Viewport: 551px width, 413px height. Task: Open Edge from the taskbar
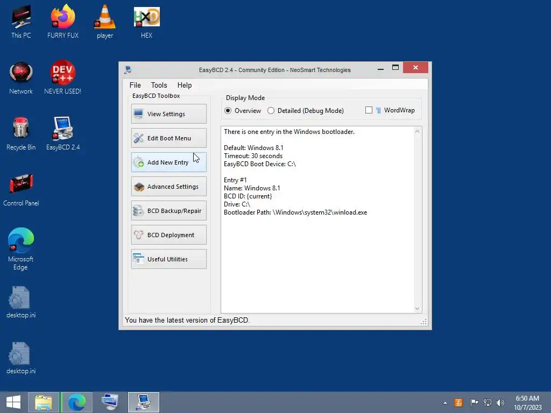76,402
